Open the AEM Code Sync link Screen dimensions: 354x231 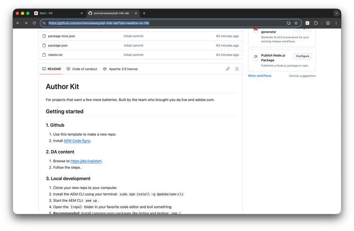(77, 141)
